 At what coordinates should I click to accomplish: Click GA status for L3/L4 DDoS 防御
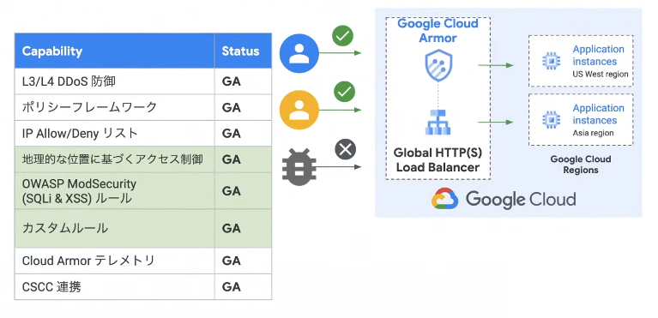[x=232, y=81]
